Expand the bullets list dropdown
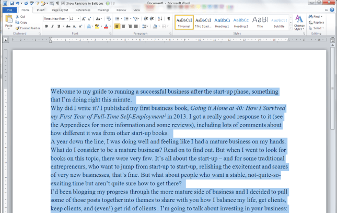 coord(121,19)
